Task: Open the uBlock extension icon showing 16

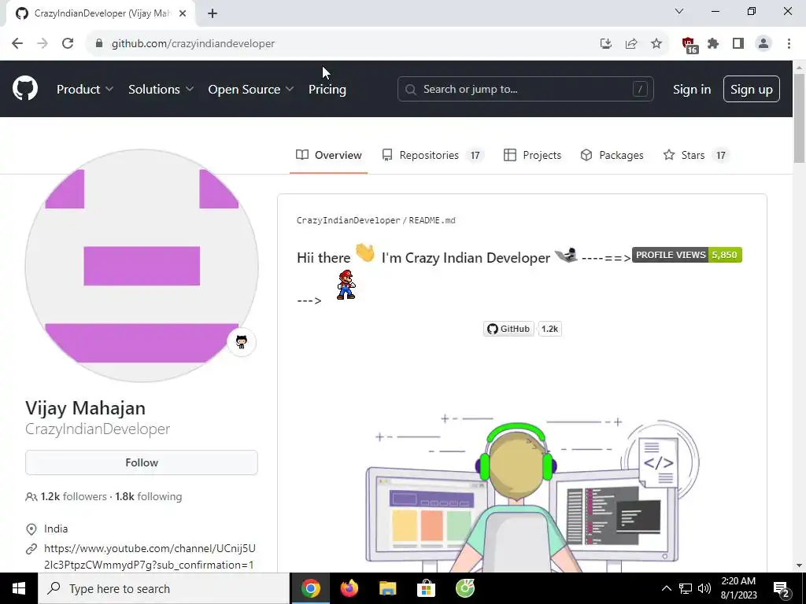Action: pos(690,45)
